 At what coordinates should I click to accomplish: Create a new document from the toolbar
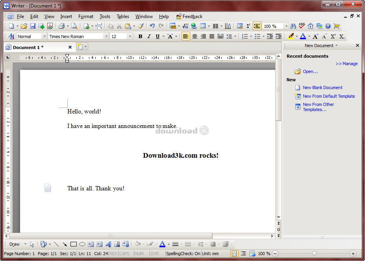tap(11, 26)
